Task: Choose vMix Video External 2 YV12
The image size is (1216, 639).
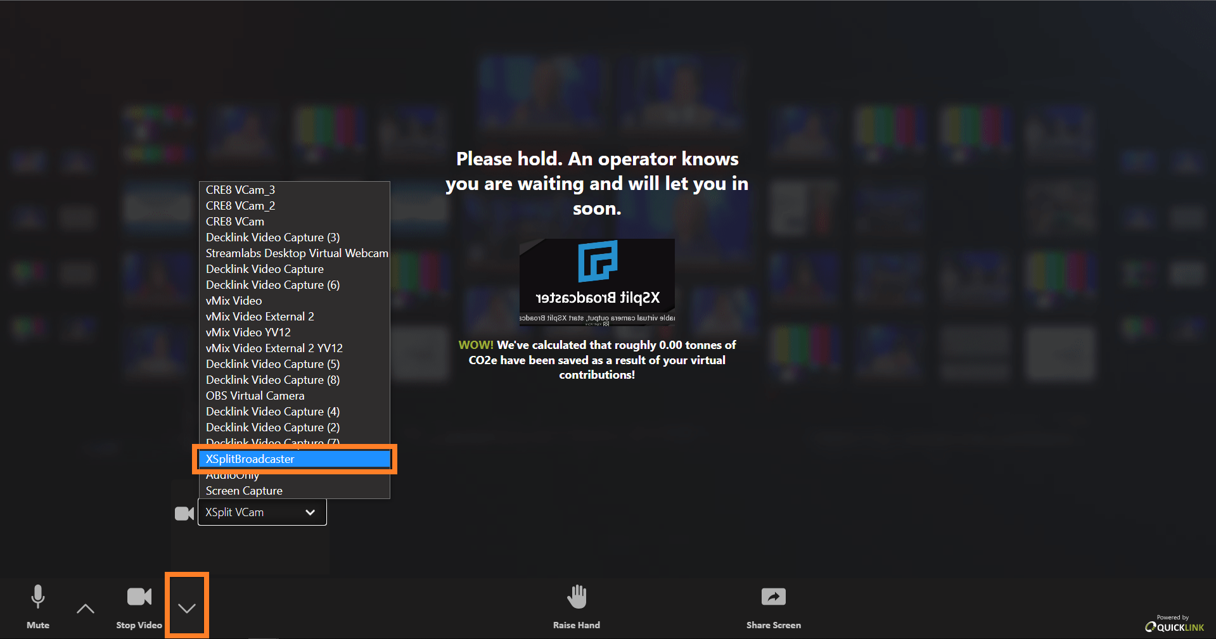Action: tap(295, 348)
